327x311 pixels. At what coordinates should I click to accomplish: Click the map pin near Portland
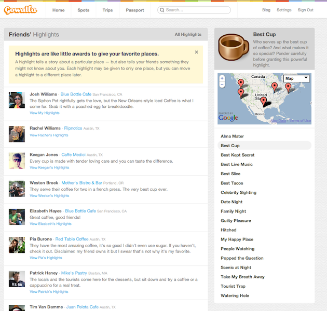pos(241,83)
